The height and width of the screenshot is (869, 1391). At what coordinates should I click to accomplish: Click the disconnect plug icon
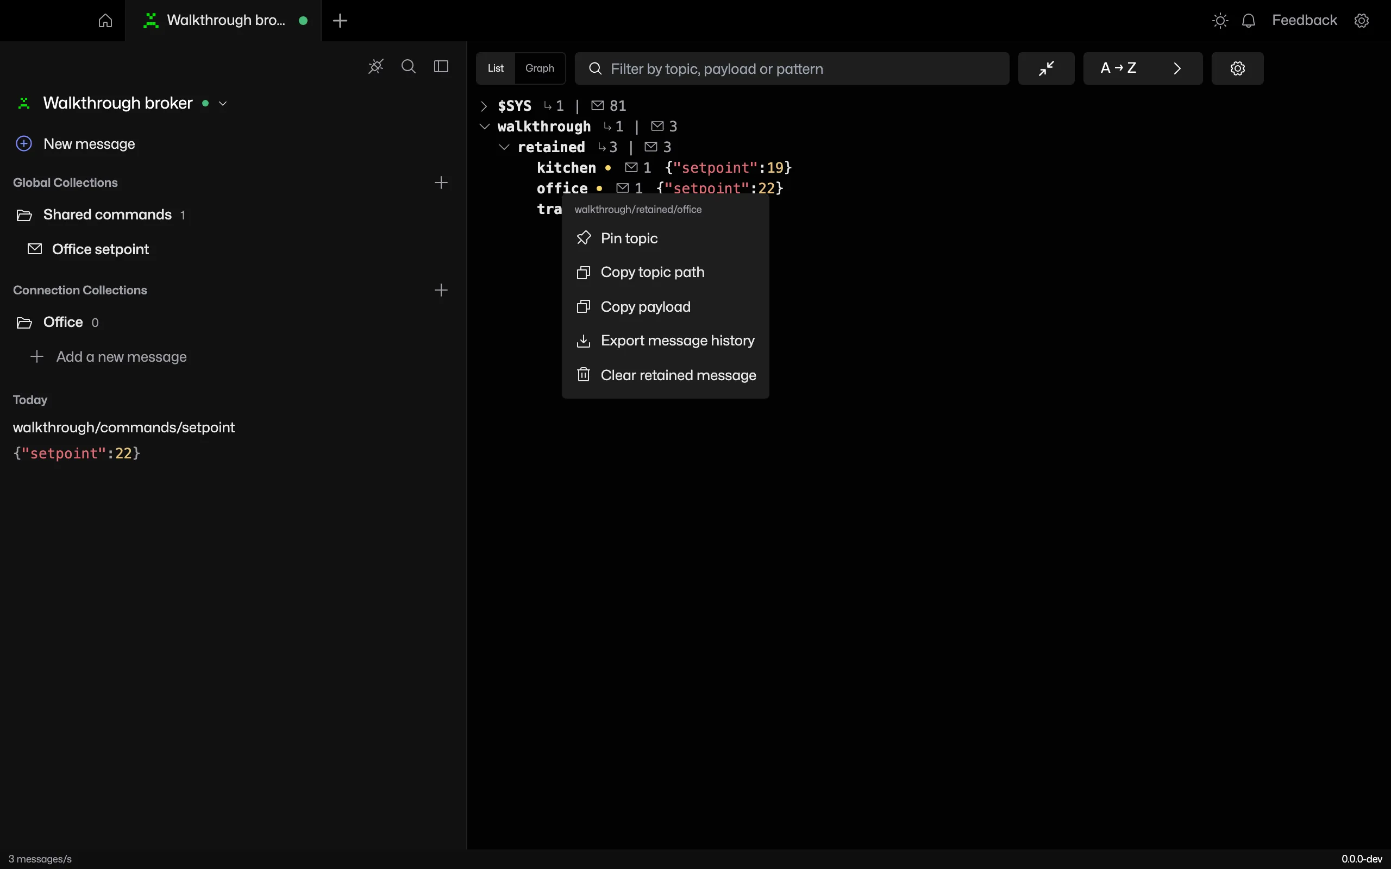point(376,67)
